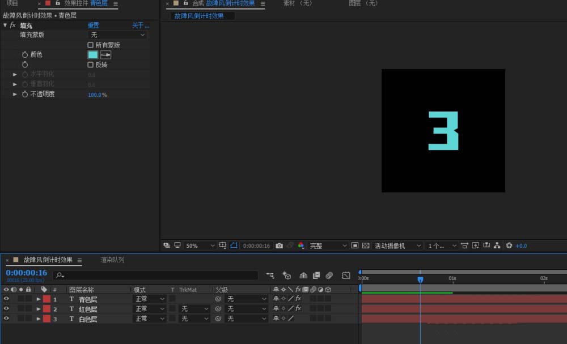Click the 重置 link for 填充 effect

pos(93,25)
